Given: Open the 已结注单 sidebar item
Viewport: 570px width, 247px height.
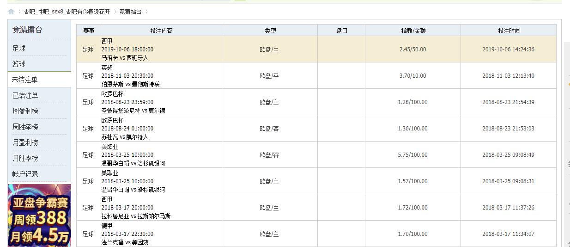Looking at the screenshot, I should [25, 95].
